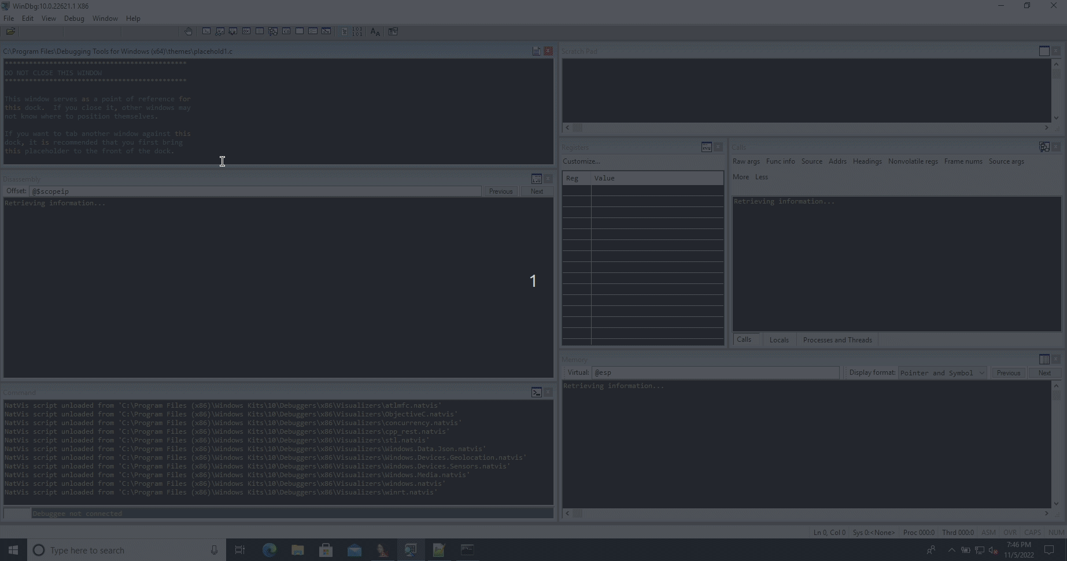
Task: Open Processes and Threads toolbar icon
Action: pos(313,32)
